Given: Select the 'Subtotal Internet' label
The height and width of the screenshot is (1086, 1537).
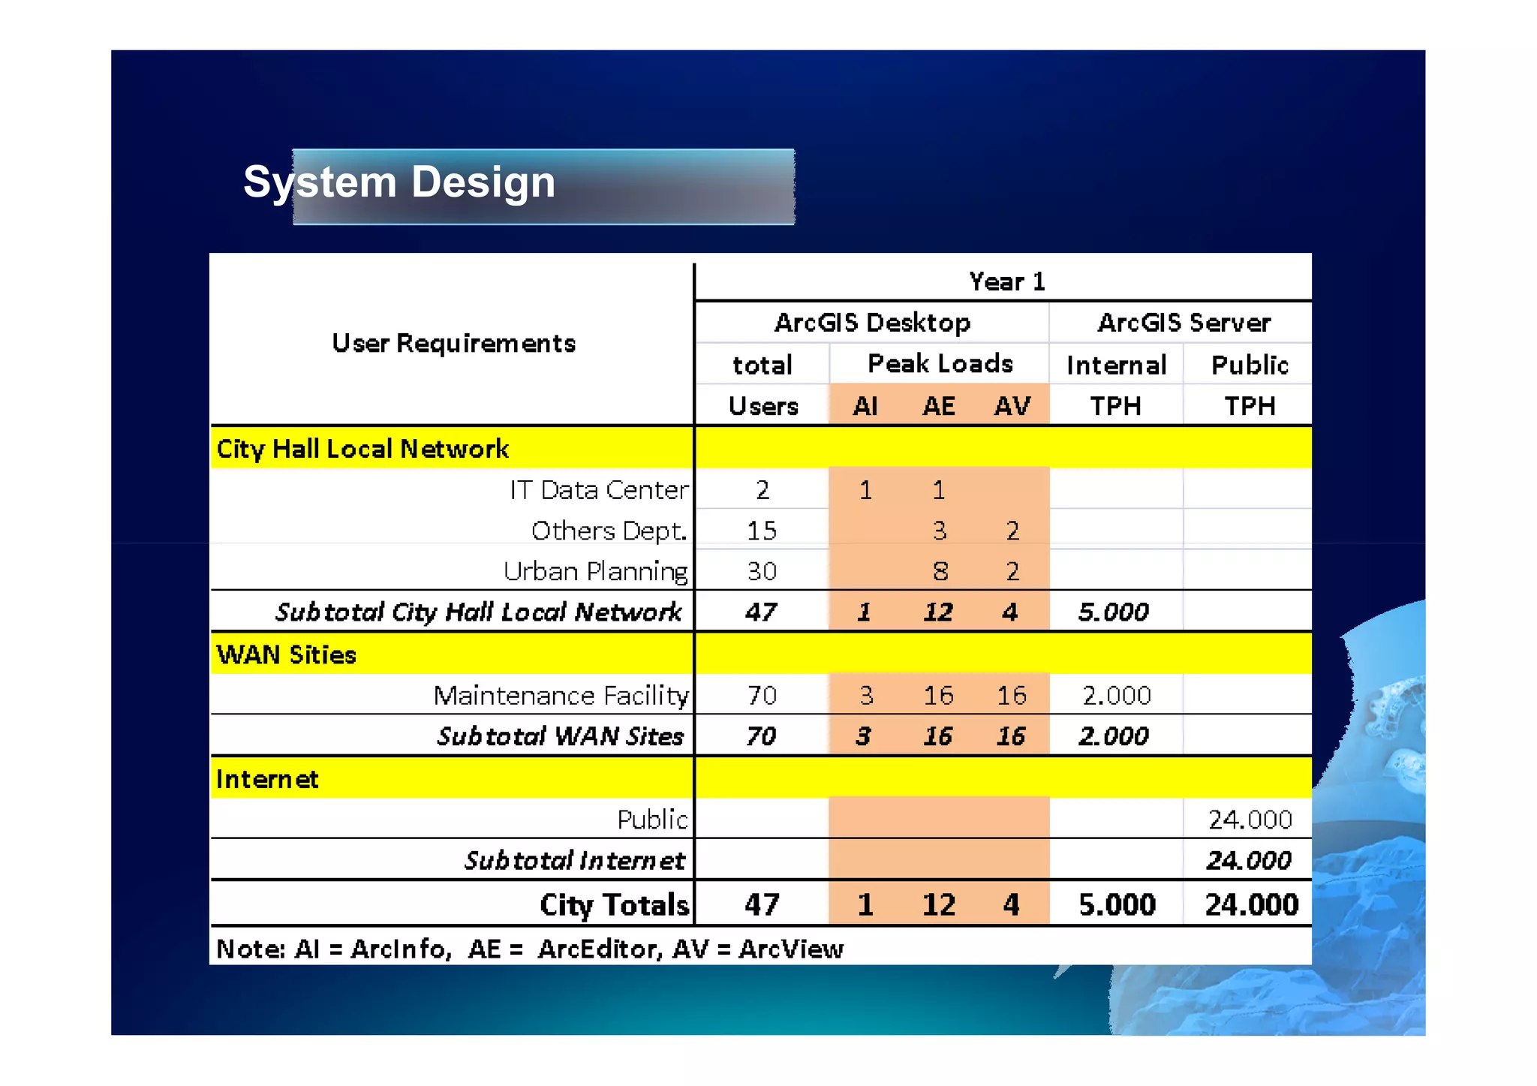Looking at the screenshot, I should click(574, 860).
